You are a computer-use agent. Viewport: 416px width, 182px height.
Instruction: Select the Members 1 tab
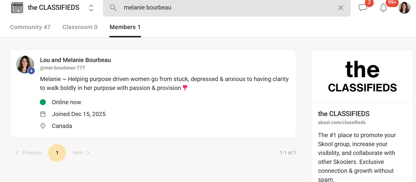(125, 27)
